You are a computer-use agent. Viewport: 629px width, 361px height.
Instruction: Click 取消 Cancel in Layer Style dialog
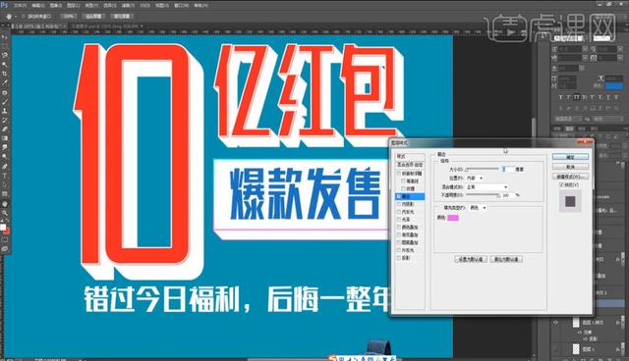[x=570, y=167]
